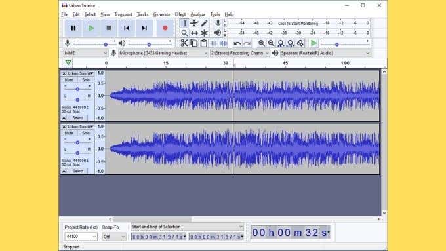Open the Tracks menu

tap(142, 14)
